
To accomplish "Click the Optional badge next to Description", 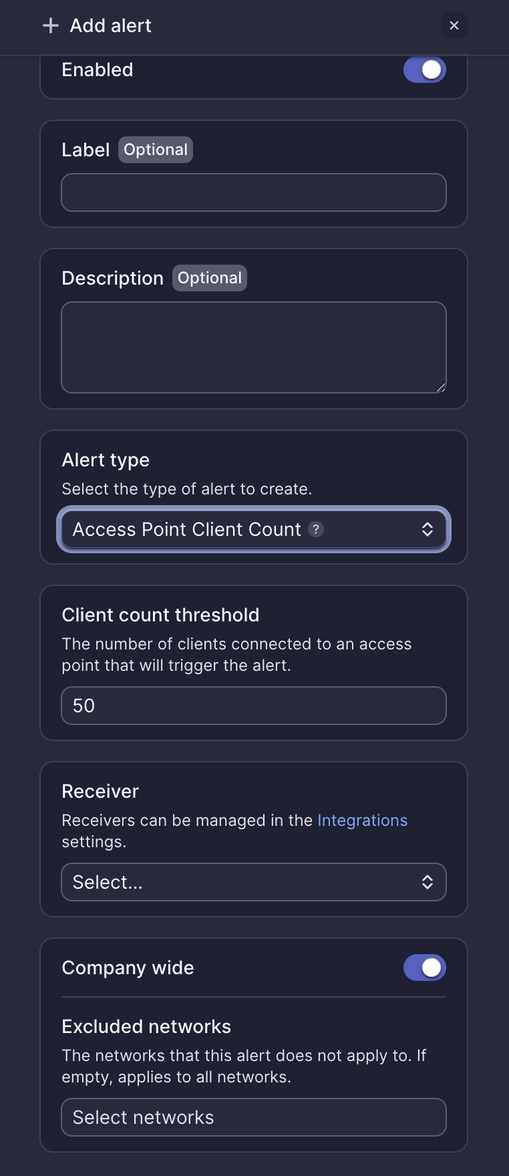I will pyautogui.click(x=210, y=278).
